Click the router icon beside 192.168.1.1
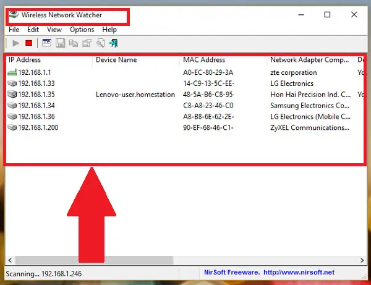Viewport: 371px width, 285px height. (x=12, y=72)
